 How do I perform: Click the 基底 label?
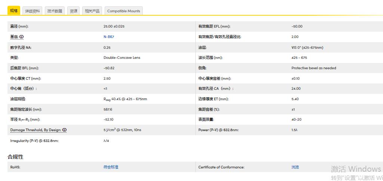pyautogui.click(x=14, y=37)
